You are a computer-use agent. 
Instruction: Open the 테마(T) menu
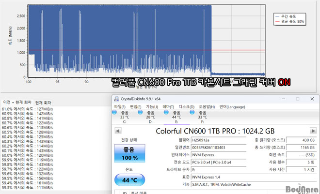pos(168,107)
